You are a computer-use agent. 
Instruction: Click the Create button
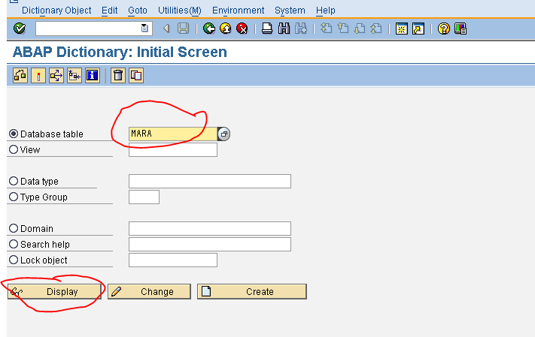pyautogui.click(x=252, y=292)
